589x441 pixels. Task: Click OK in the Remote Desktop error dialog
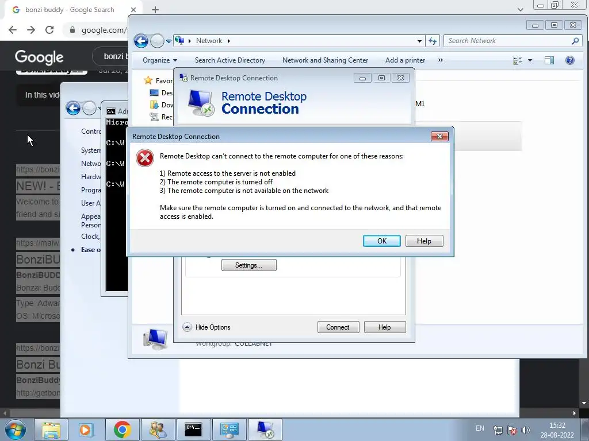coord(382,241)
